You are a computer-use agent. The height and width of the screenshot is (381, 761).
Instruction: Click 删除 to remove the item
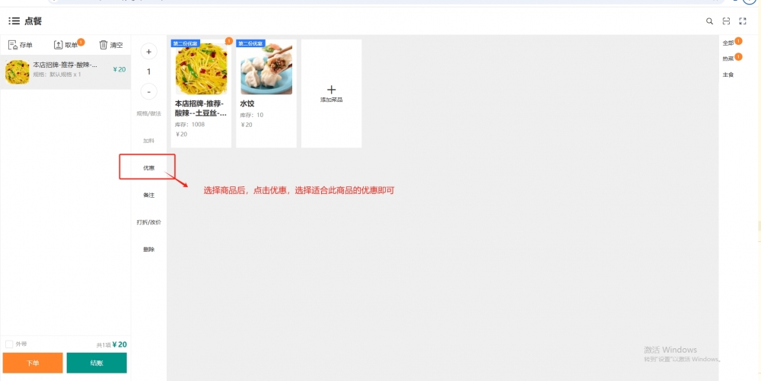148,249
